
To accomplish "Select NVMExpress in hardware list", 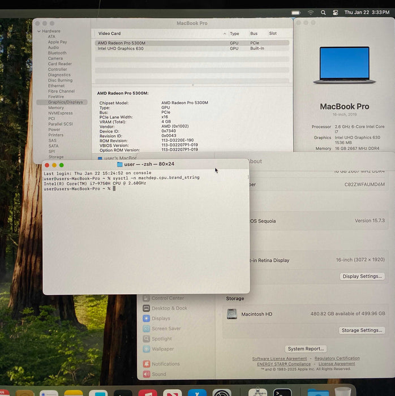I will (61, 113).
